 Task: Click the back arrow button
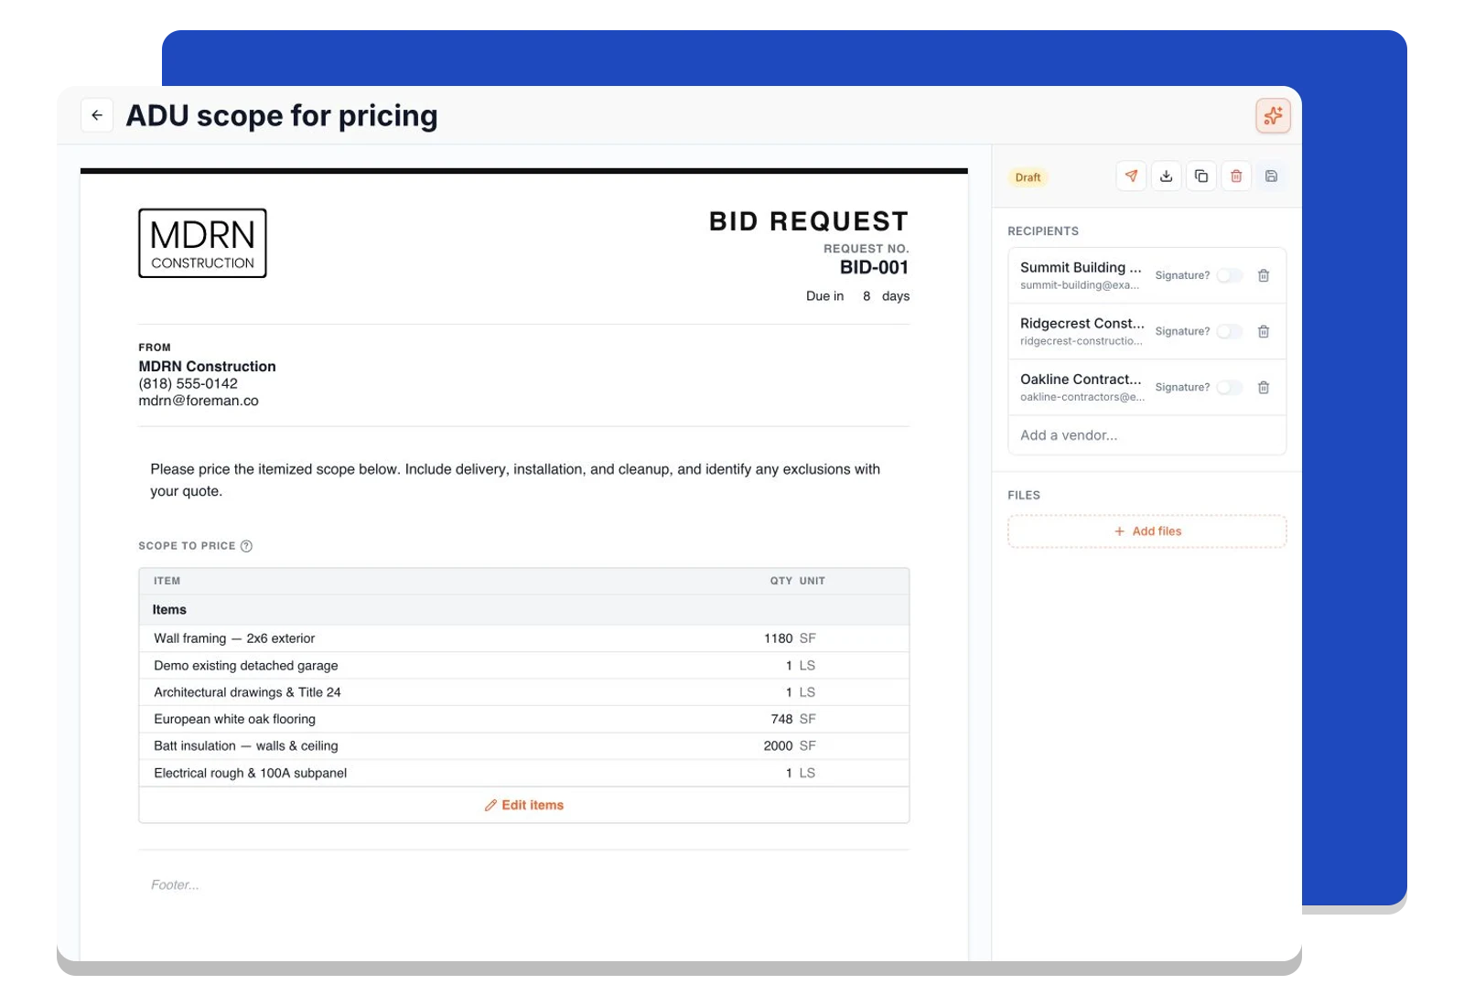pos(97,115)
